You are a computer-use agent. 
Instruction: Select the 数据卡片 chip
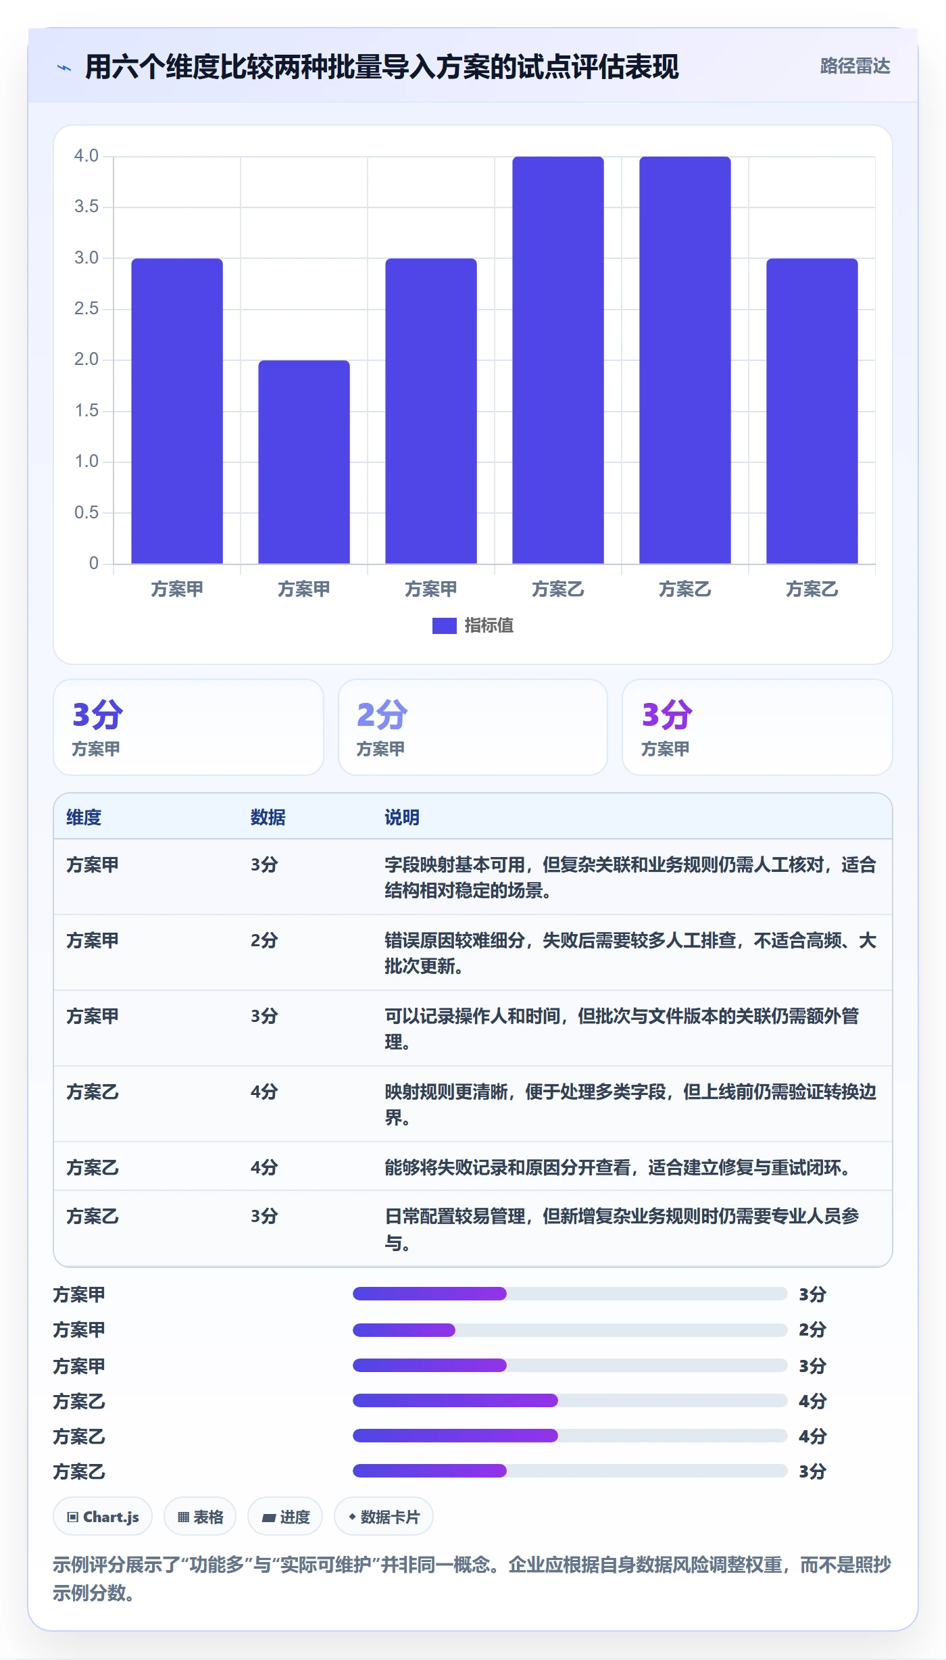[383, 1517]
